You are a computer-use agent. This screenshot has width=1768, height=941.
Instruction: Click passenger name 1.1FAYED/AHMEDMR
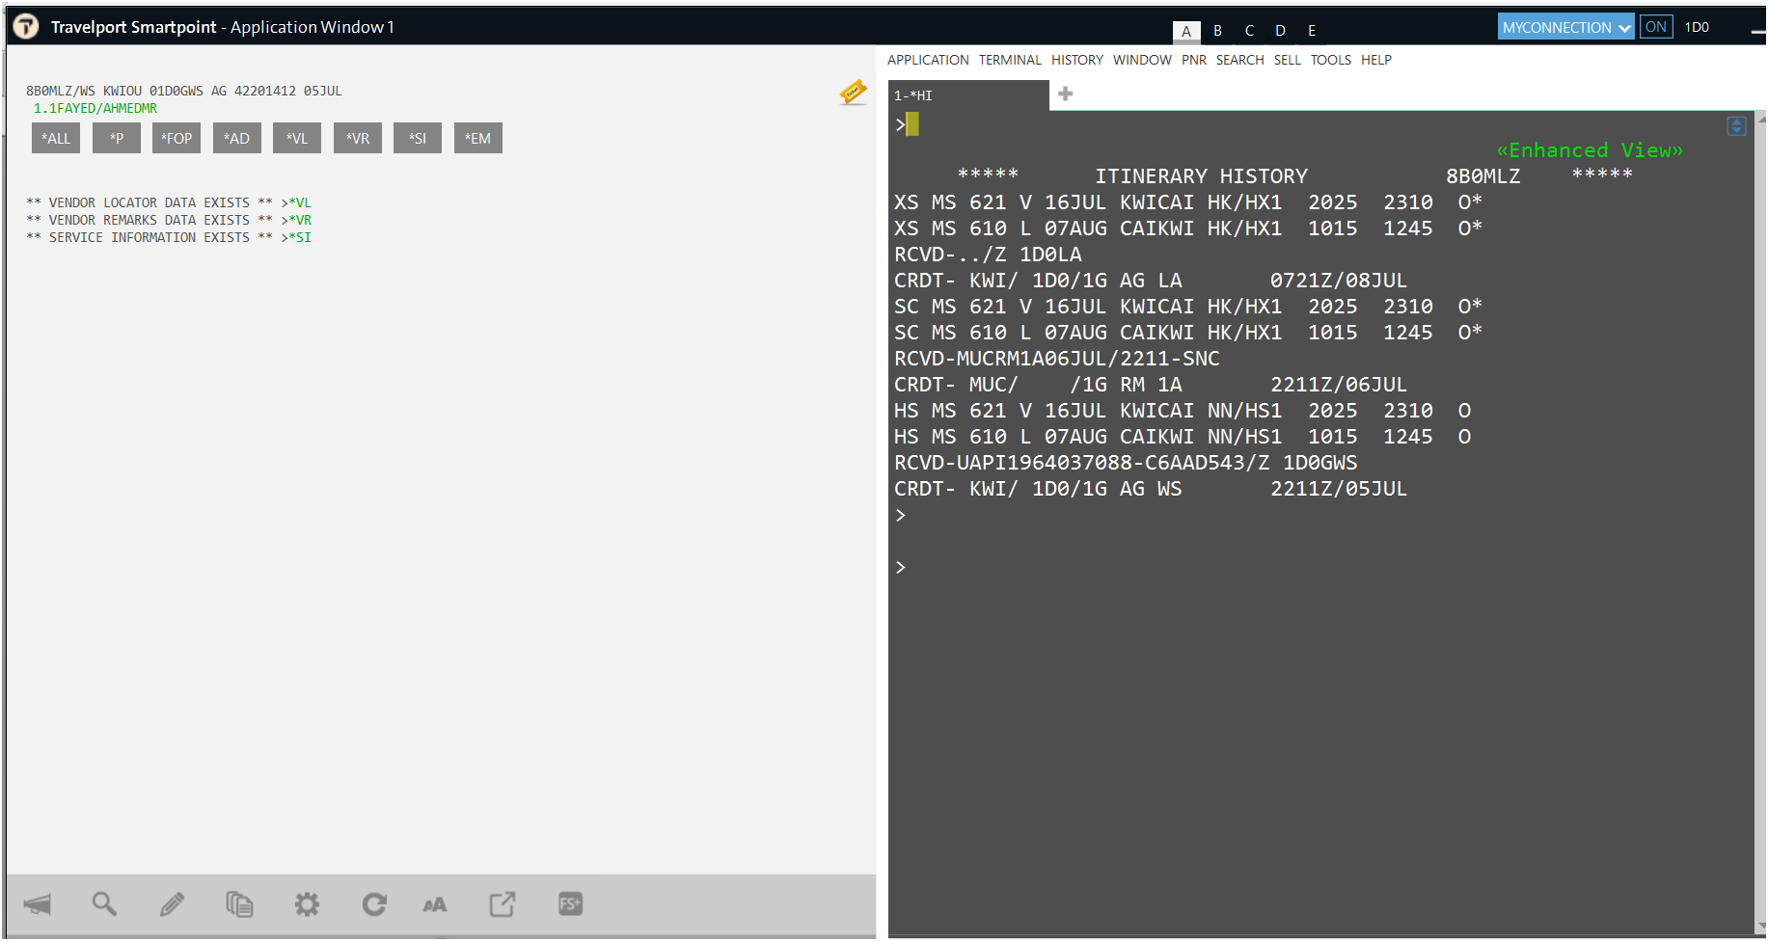pos(95,108)
